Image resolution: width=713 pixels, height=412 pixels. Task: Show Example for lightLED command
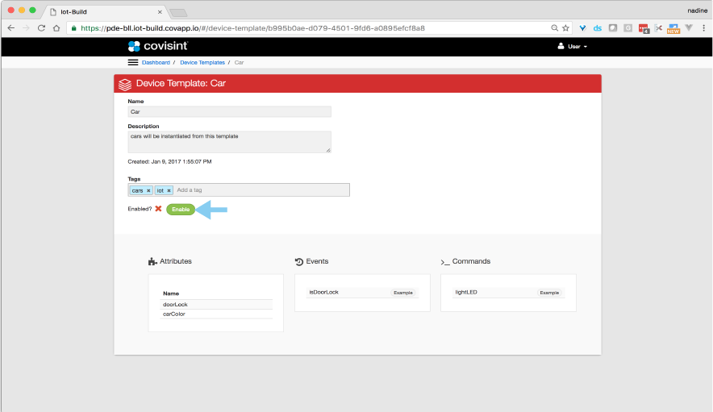coord(549,293)
